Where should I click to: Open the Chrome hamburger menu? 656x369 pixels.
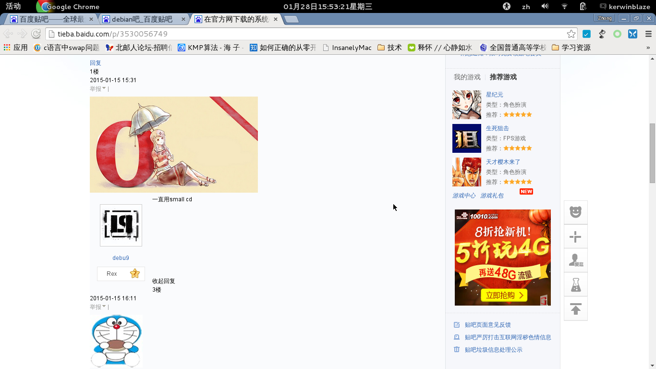click(648, 34)
